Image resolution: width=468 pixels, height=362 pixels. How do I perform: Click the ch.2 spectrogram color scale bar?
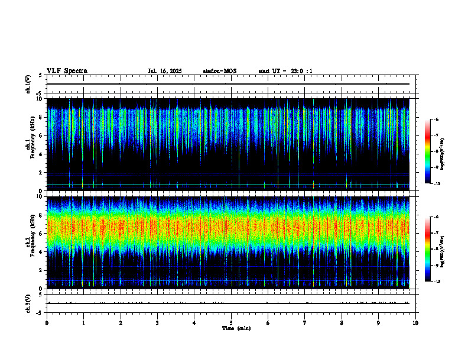pos(427,249)
